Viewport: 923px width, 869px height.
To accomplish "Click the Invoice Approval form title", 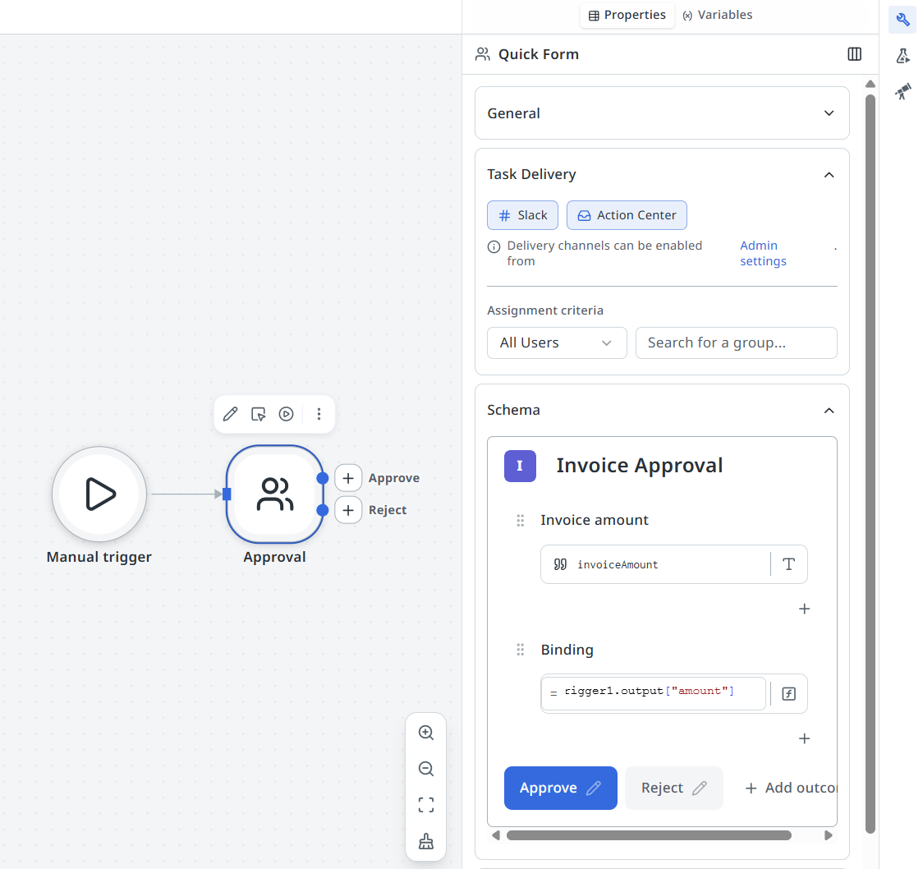I will pos(639,466).
